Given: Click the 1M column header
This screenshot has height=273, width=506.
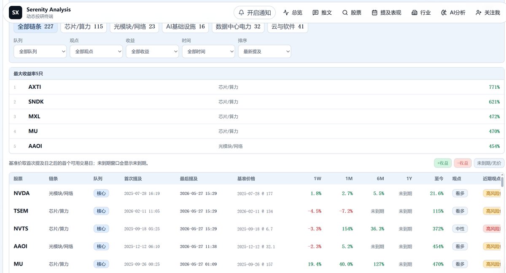Looking at the screenshot, I should [x=349, y=179].
